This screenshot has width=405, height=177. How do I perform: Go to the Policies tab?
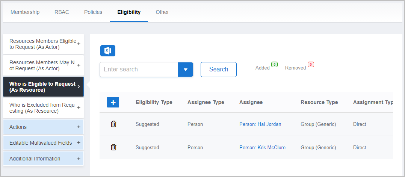click(93, 12)
